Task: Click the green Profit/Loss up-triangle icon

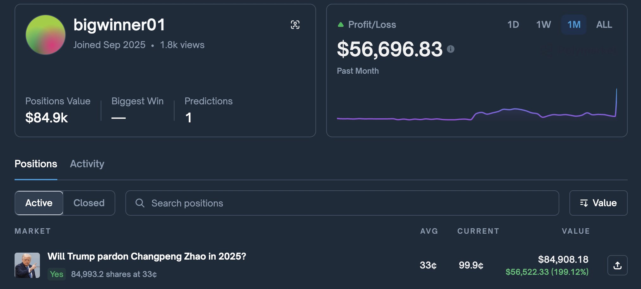Action: 341,25
